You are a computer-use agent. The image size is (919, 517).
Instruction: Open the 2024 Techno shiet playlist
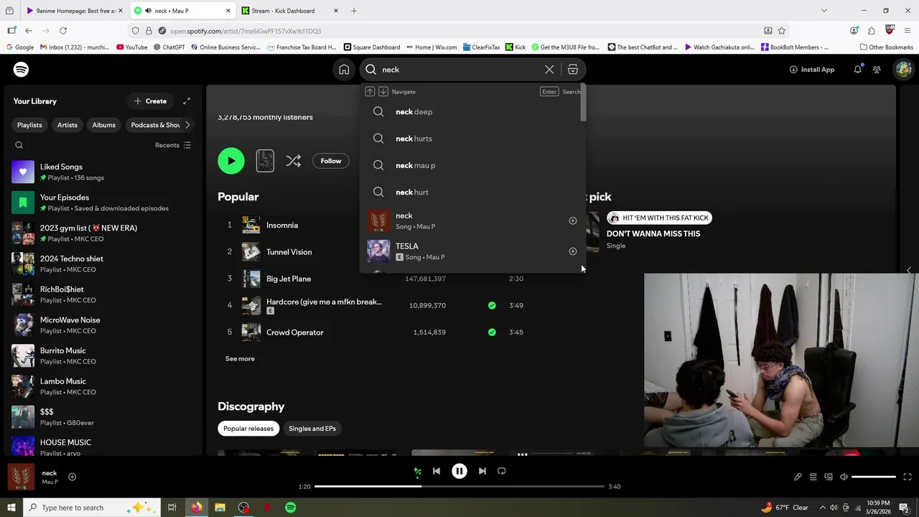click(102, 264)
